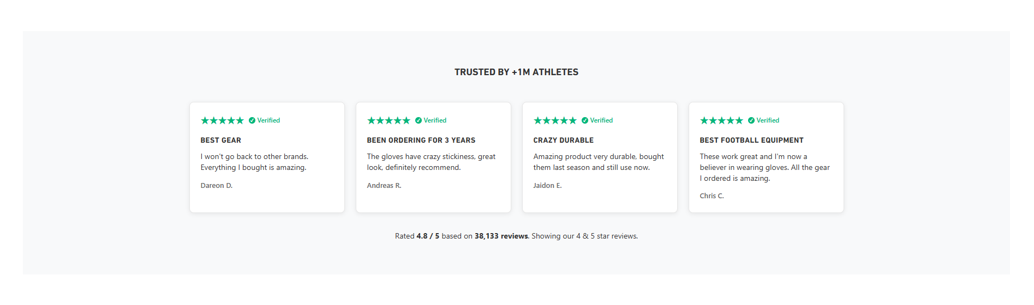
Task: Click reviewer name Jaidon E.
Action: coord(547,186)
